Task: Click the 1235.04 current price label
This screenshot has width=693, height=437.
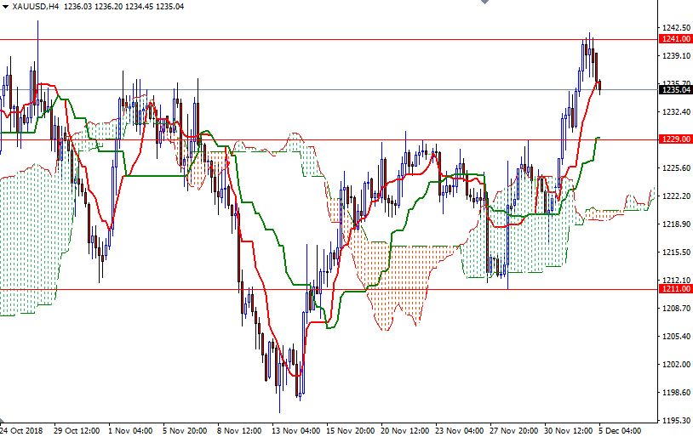Action: [674, 89]
